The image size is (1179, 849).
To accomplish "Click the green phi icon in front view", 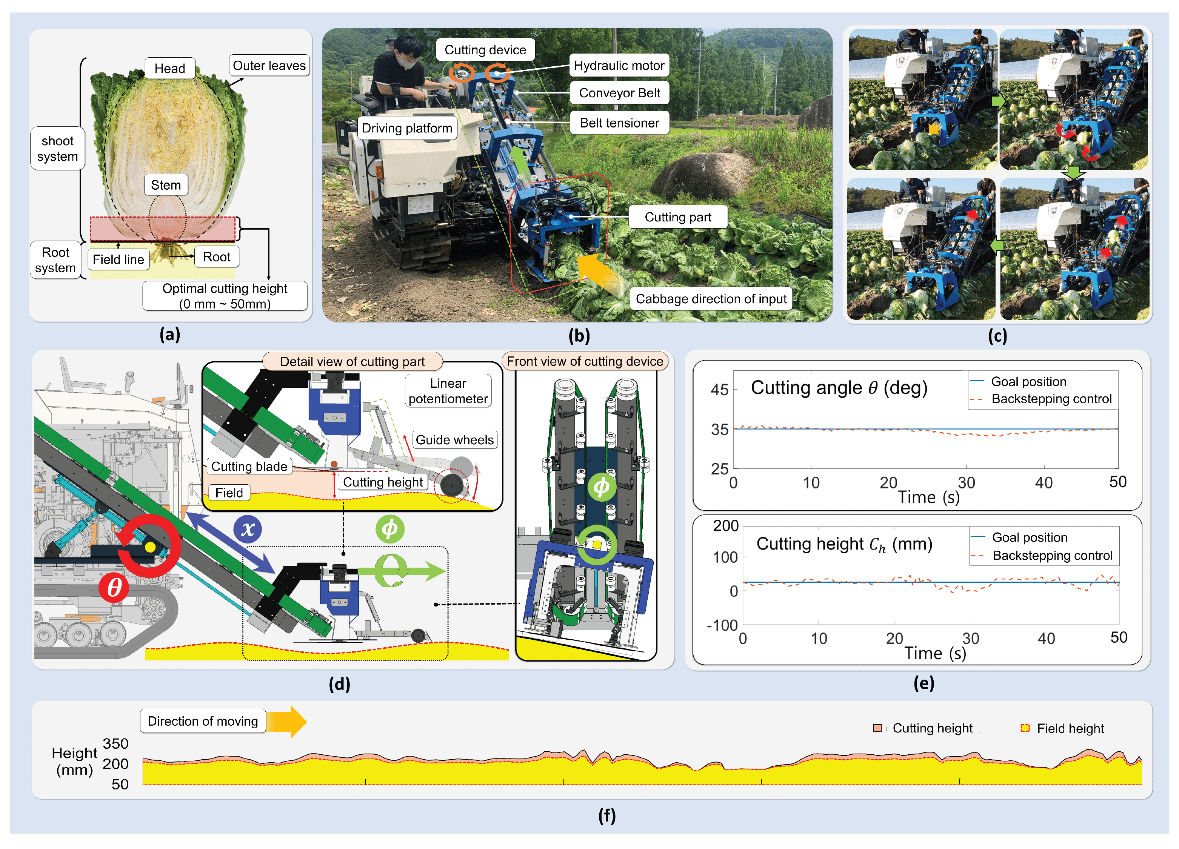I will point(602,487).
